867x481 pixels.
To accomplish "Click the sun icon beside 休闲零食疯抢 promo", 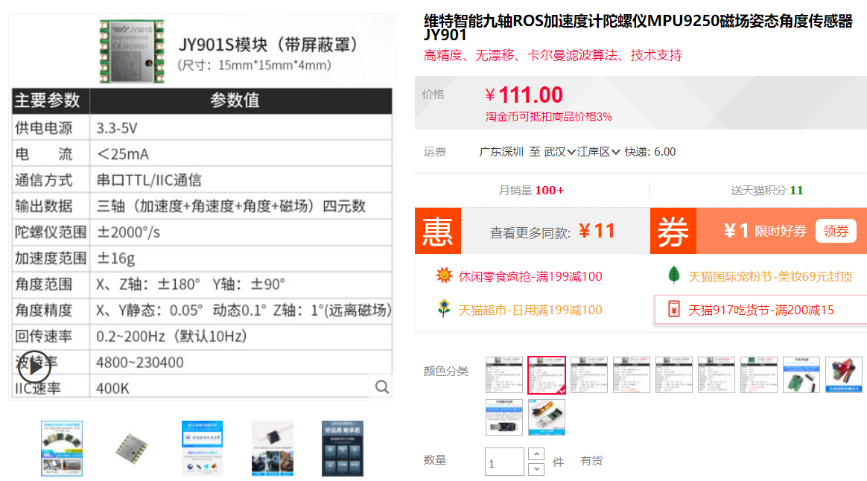I will (444, 275).
